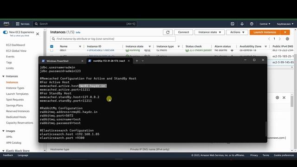
Task: Open the Services grid menu
Action: (x=23, y=24)
